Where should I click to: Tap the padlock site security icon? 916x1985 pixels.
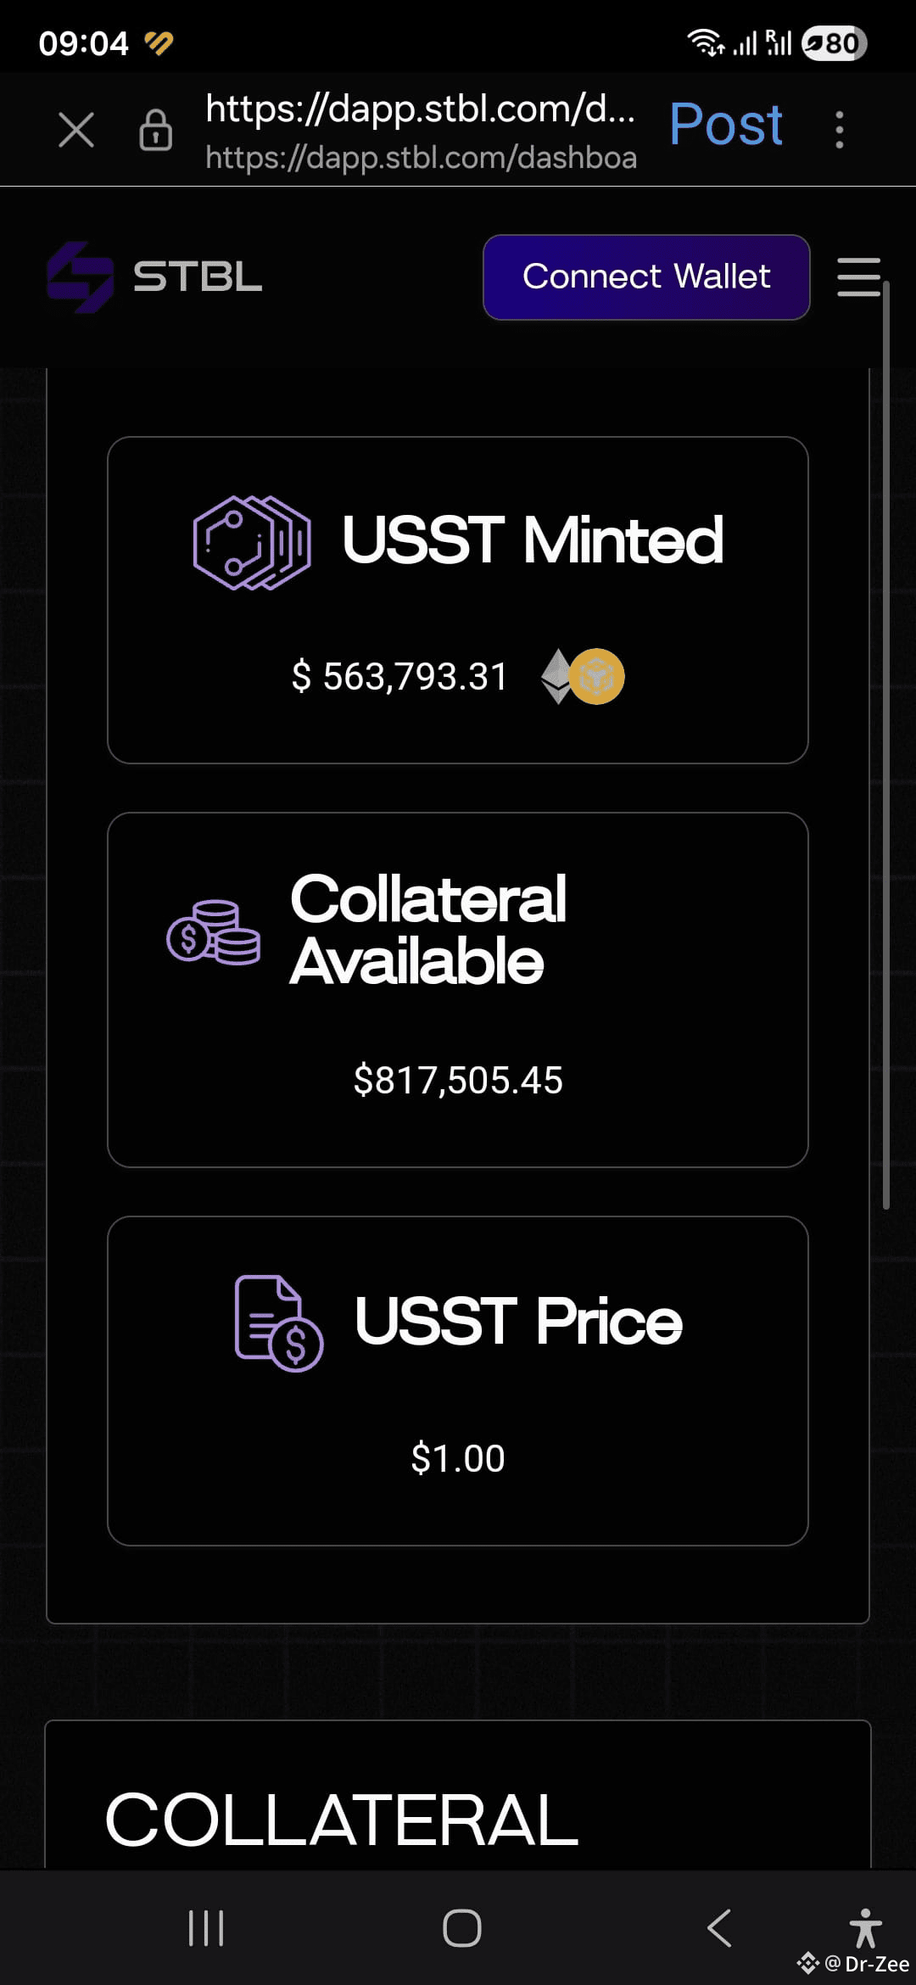point(155,130)
